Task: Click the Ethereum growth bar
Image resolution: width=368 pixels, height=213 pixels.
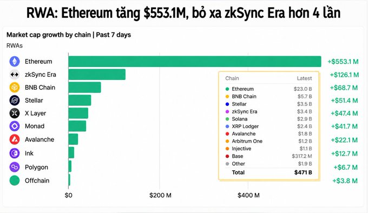Action: coord(195,62)
